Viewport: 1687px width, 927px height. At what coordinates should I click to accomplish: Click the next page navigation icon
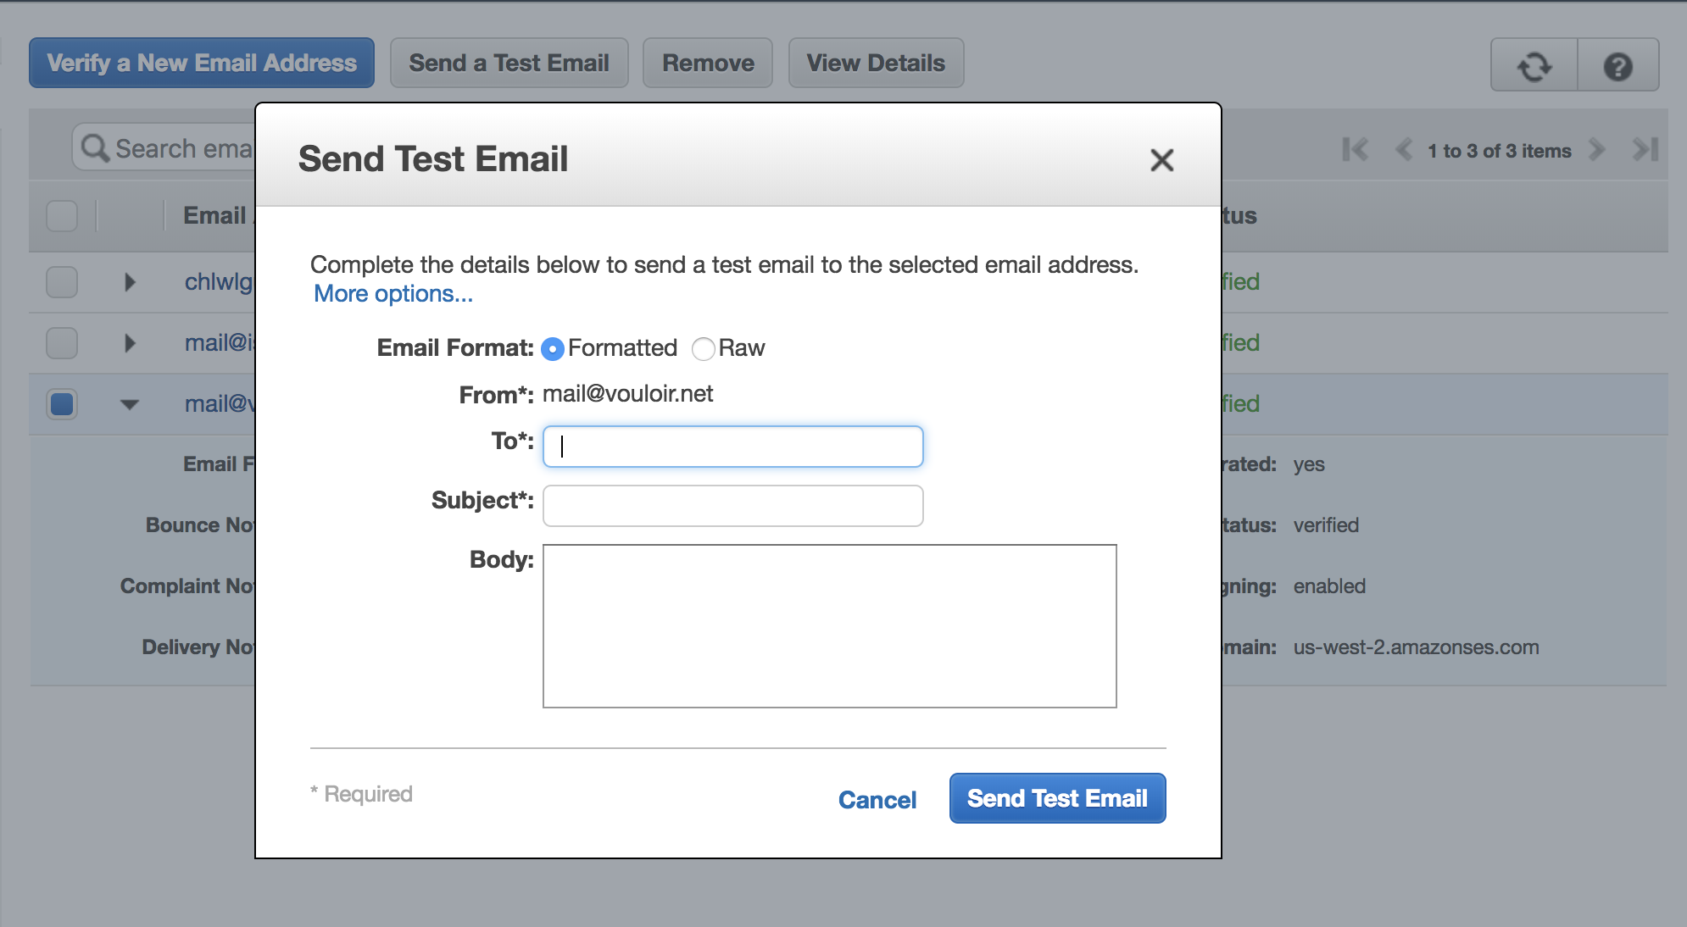(x=1595, y=149)
